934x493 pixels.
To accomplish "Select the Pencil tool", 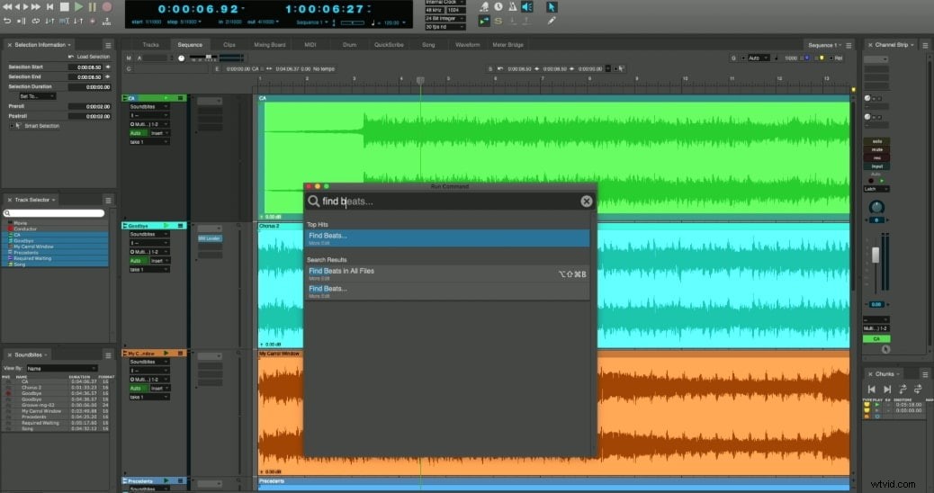I will click(x=552, y=21).
